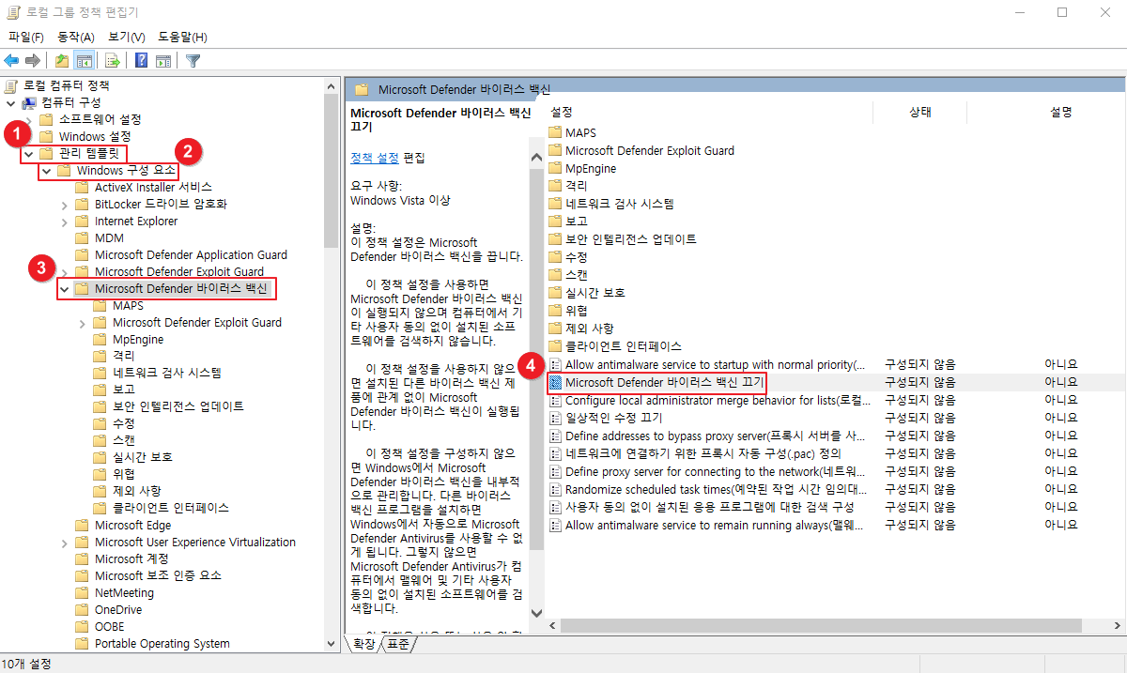Select 보안 인텔리전스 업데이트 in left tree
This screenshot has width=1127, height=673.
tap(178, 406)
